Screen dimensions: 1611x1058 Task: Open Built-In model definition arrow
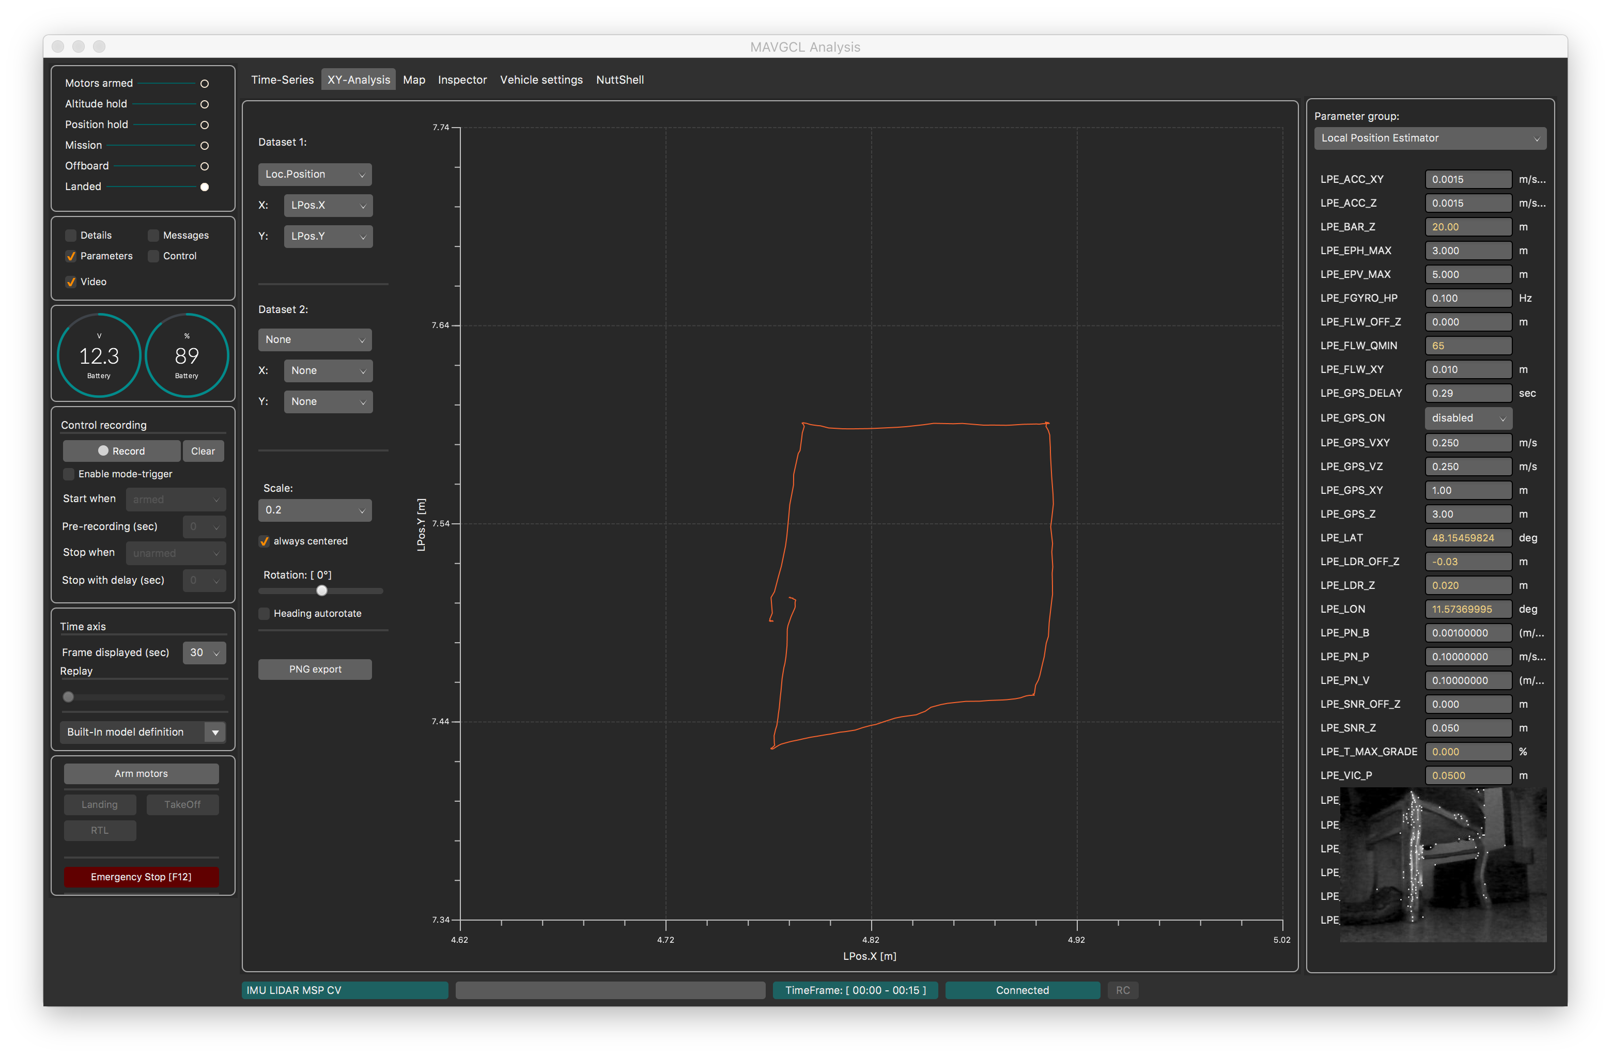[x=215, y=733]
